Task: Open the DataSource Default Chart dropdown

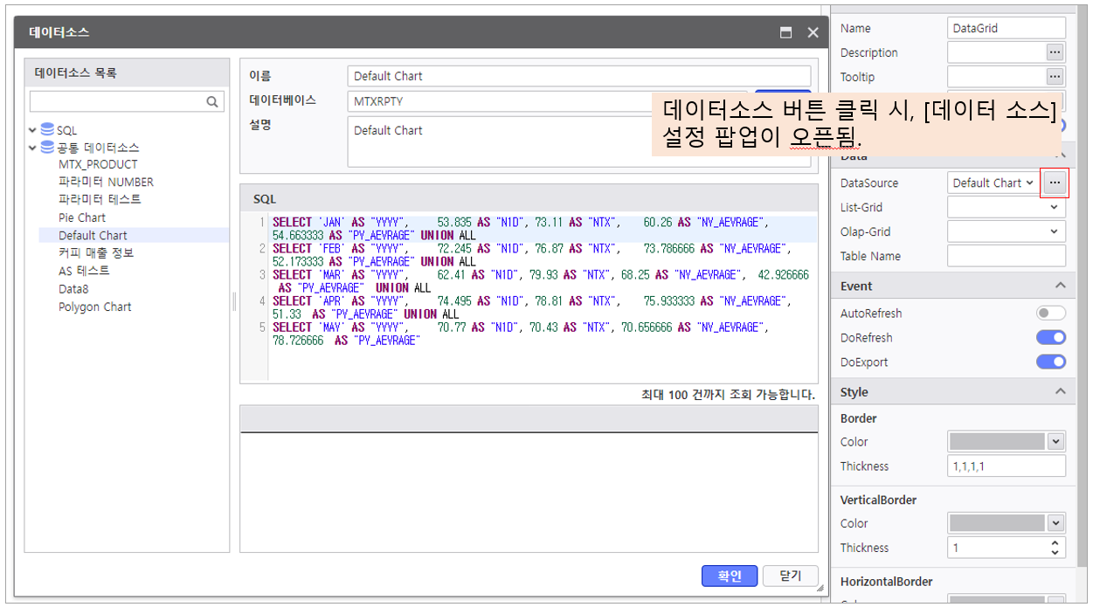Action: [x=993, y=183]
